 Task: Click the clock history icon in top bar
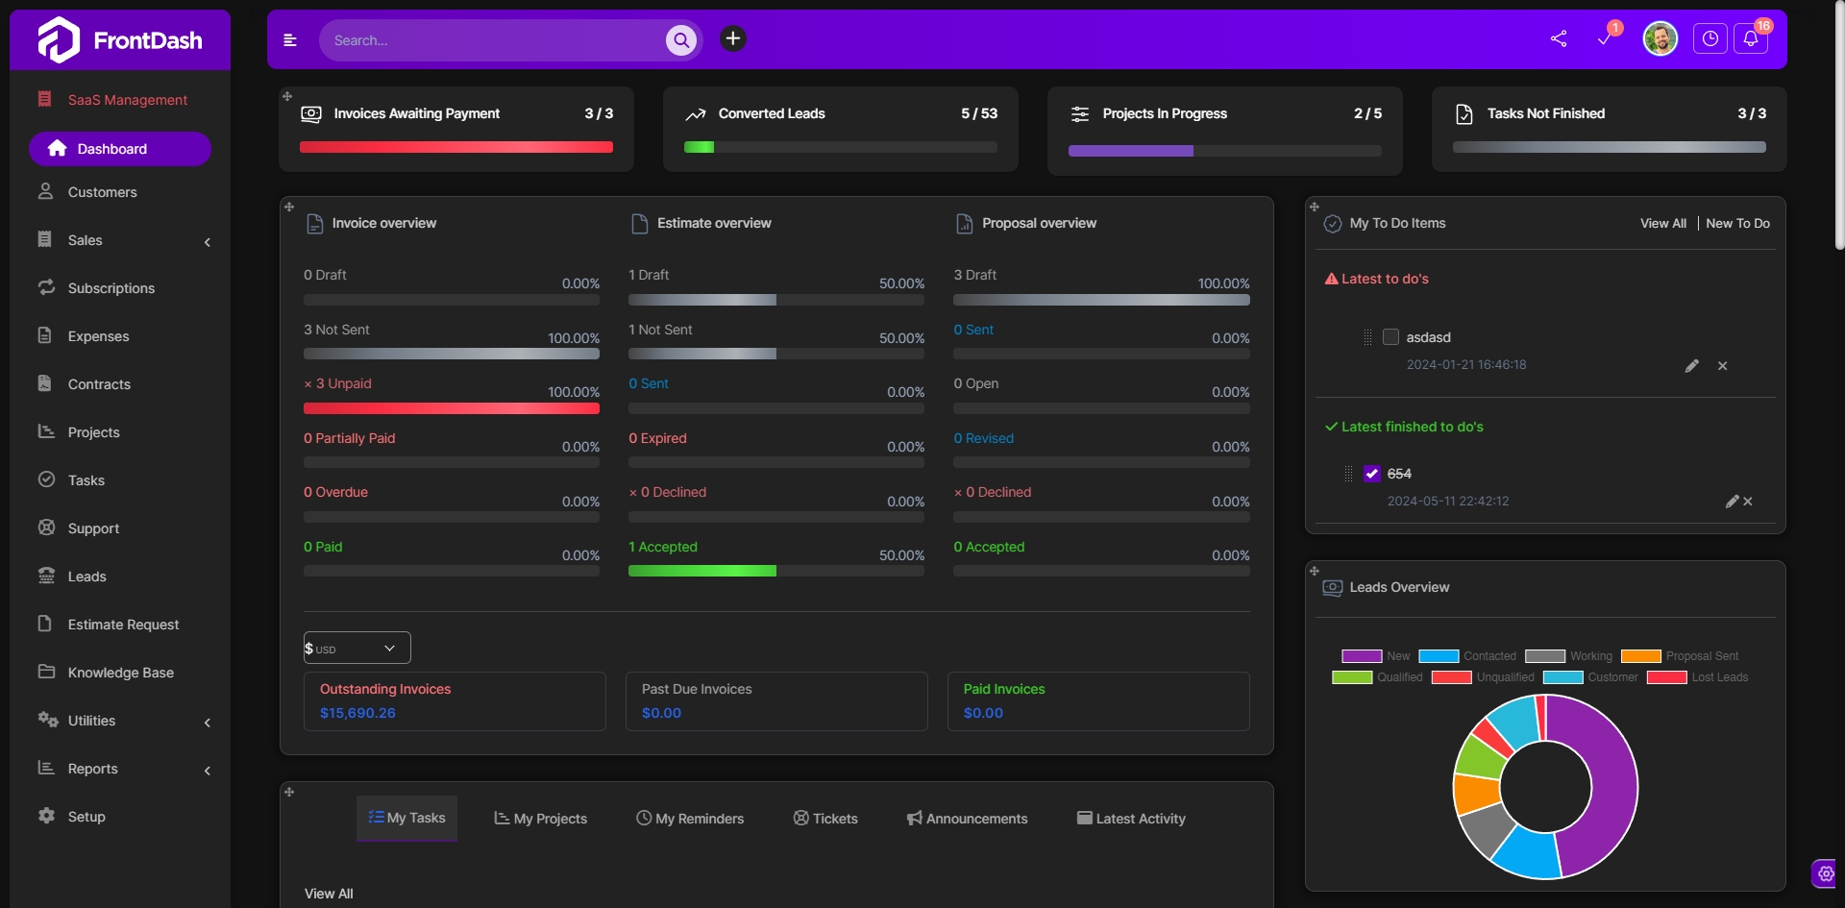pos(1710,38)
